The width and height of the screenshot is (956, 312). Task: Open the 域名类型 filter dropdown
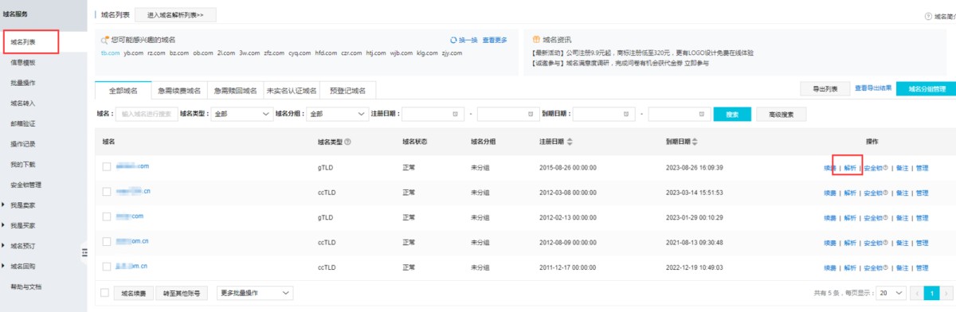point(241,115)
